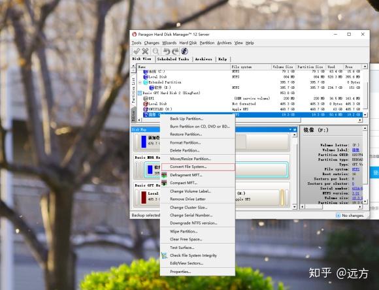
Task: Click the NTFS file system link in properties
Action: tap(355, 169)
